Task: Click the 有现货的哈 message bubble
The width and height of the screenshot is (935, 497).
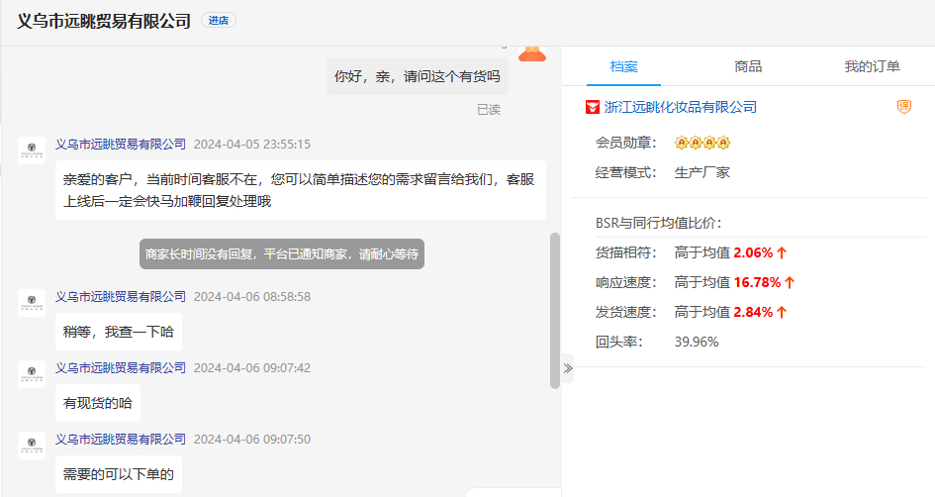Action: [x=98, y=403]
